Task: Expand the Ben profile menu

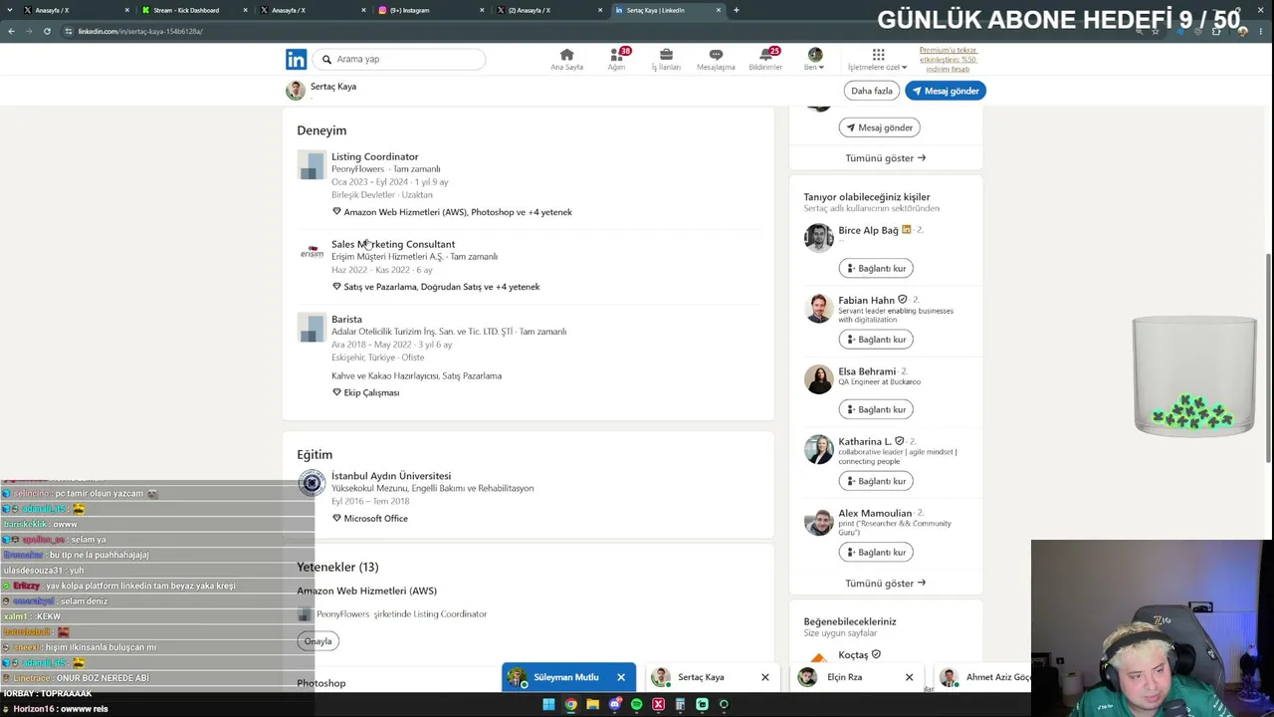Action: 814,59
